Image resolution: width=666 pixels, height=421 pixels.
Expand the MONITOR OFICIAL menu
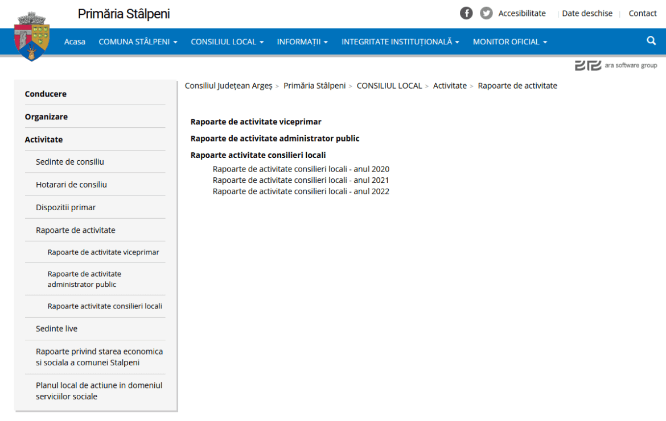[x=509, y=42]
